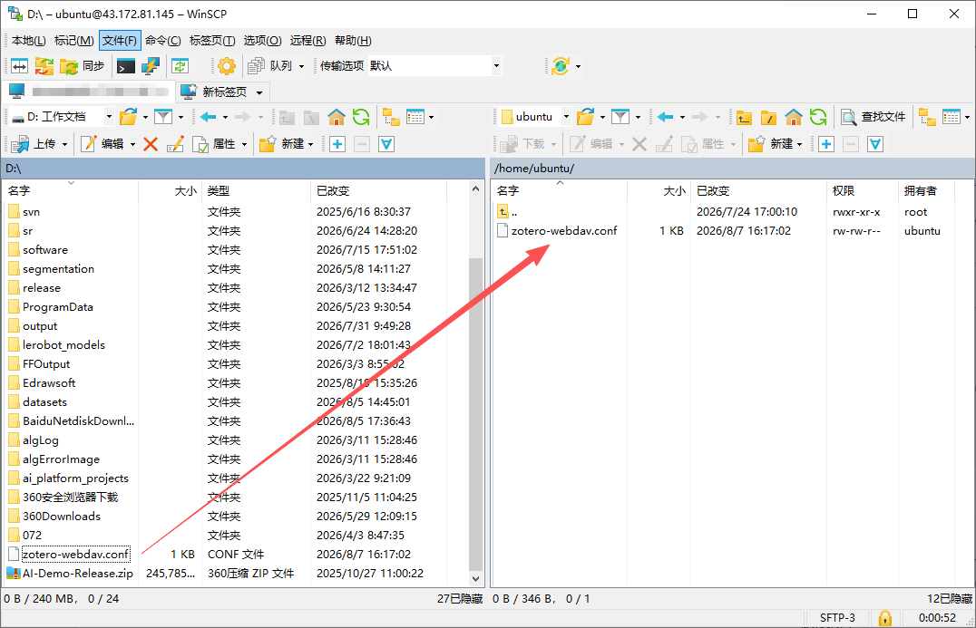Image resolution: width=976 pixels, height=628 pixels.
Task: Click the /home/ubuntu/ remote path bar
Action: tap(733, 169)
